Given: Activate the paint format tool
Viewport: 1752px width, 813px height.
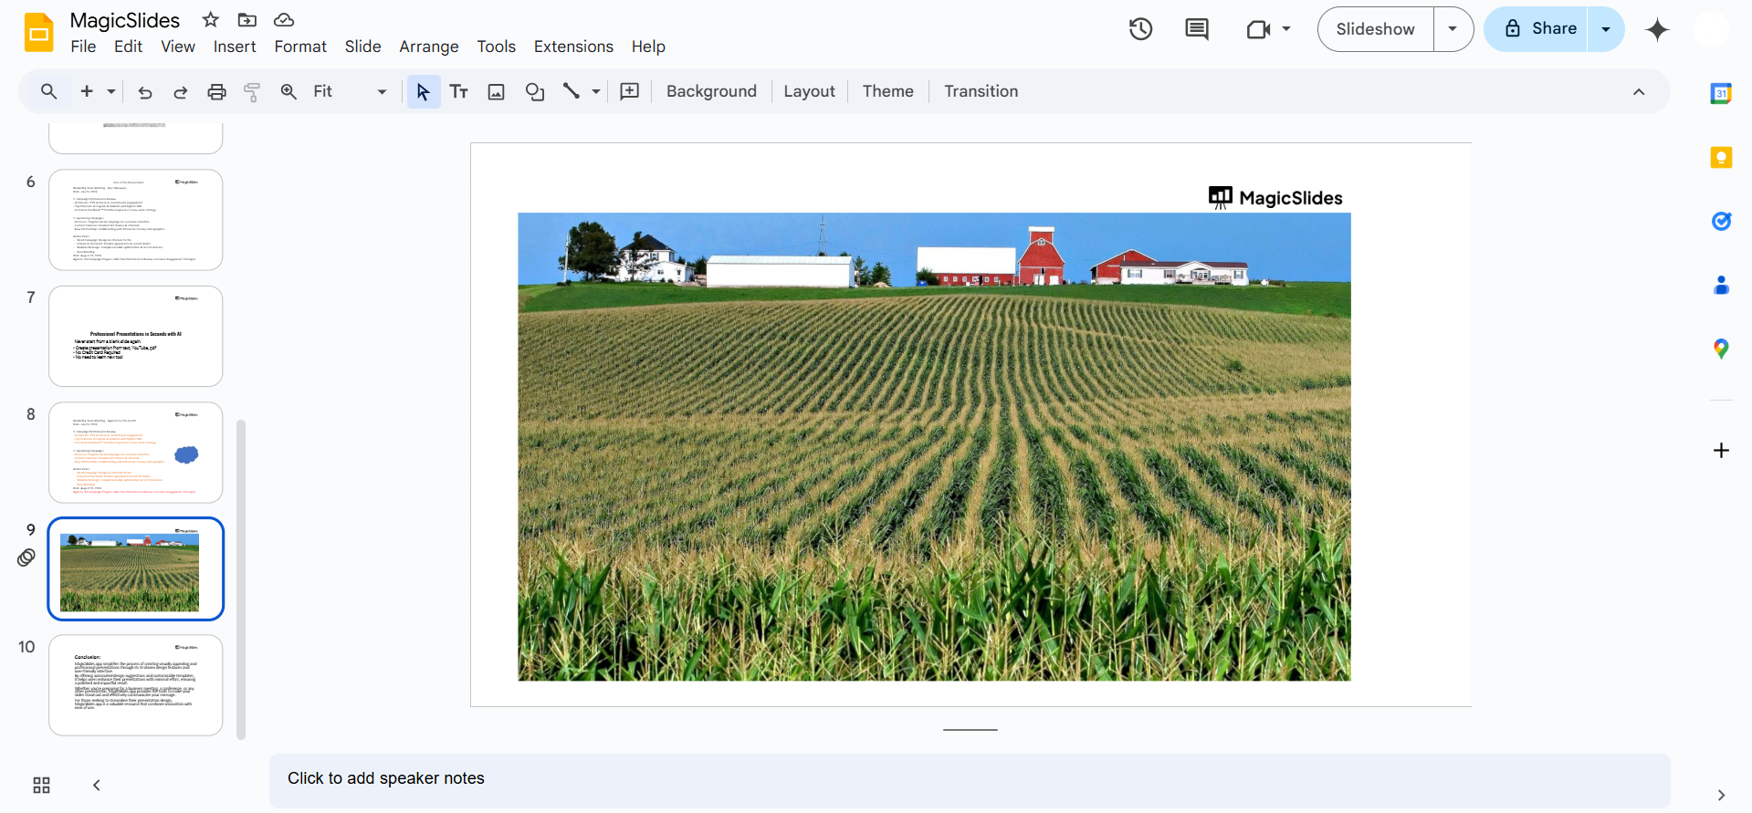Looking at the screenshot, I should tap(252, 91).
